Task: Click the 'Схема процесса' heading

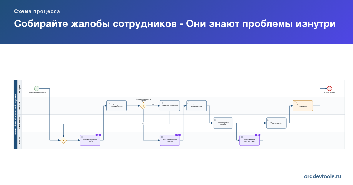Action: (x=37, y=11)
